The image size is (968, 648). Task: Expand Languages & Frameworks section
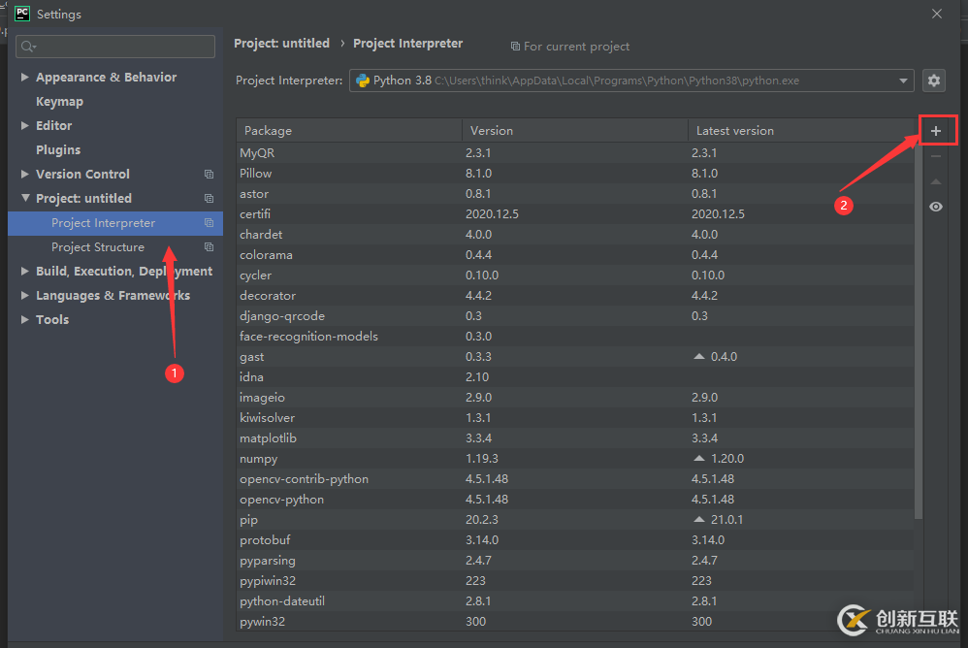pos(25,296)
